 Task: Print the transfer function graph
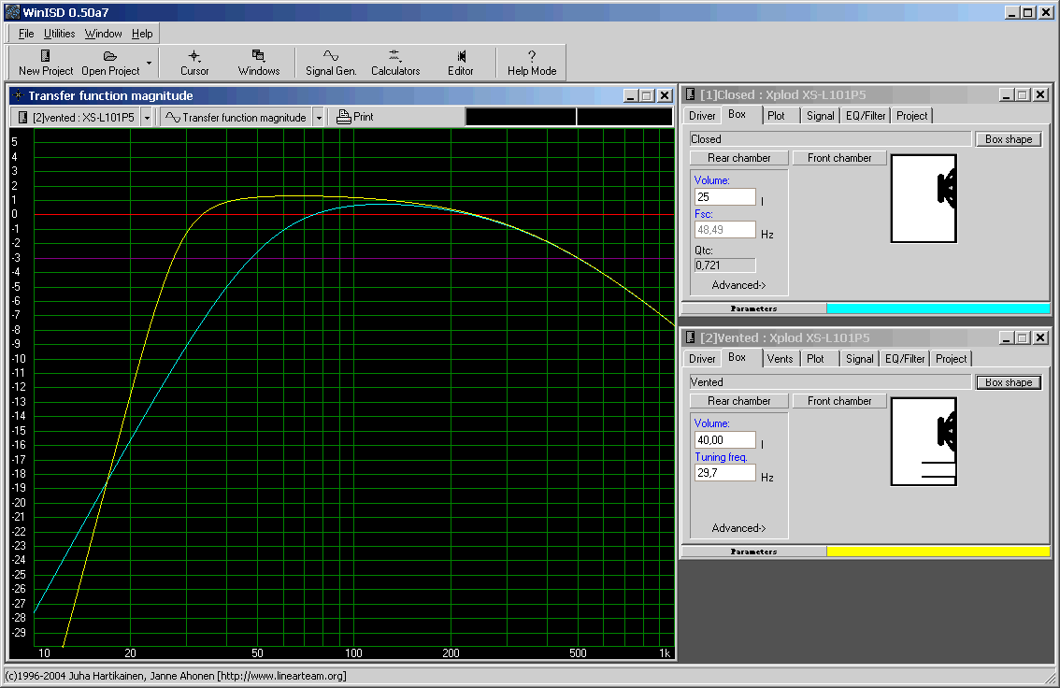coord(355,117)
